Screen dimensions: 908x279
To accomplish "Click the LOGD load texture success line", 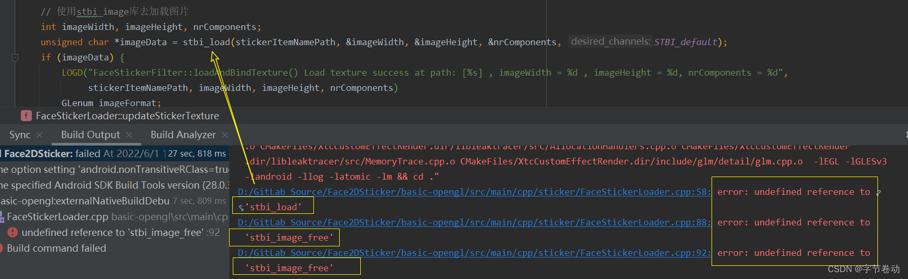I will point(425,73).
